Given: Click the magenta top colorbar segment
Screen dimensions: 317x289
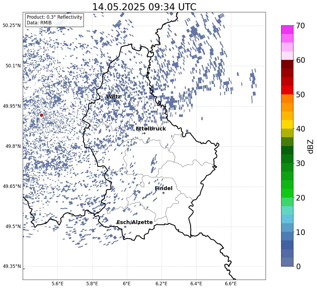Looking at the screenshot, I should coord(287,30).
